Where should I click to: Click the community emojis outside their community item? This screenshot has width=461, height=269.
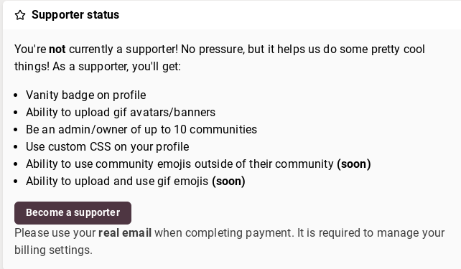[x=198, y=164]
